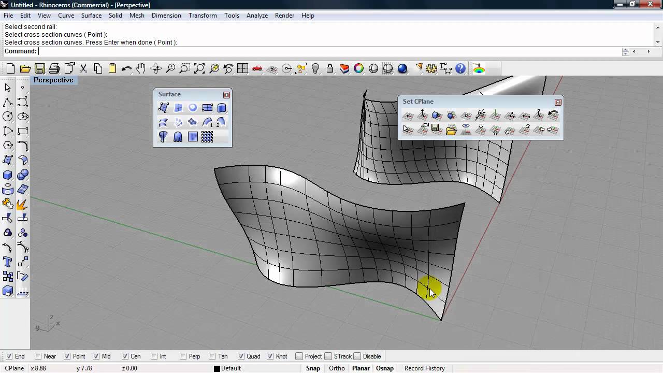
Task: Select the Pan hand tool
Action: pyautogui.click(x=141, y=68)
